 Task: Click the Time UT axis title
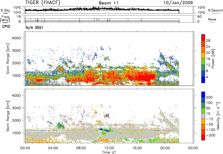pyautogui.click(x=109, y=152)
